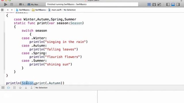Click No Selection in debug bar
Viewport: 184px width, 103px height.
click(41, 88)
